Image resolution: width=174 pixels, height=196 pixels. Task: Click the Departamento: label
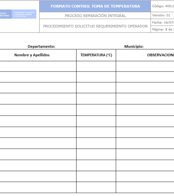41,47
